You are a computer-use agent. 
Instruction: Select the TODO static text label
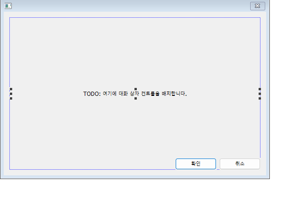click(x=135, y=94)
